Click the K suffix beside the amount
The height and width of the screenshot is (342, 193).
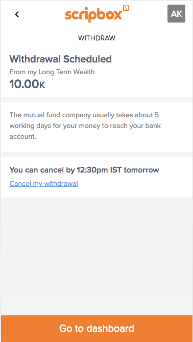(42, 85)
